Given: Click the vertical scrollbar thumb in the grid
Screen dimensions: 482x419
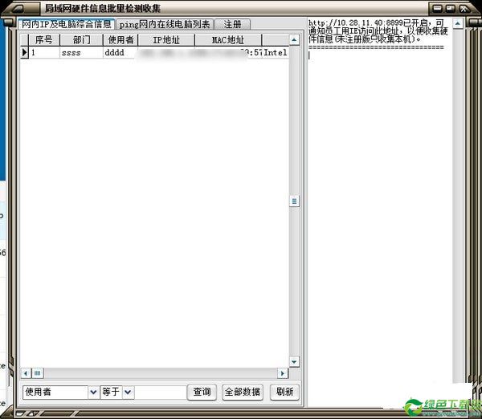Looking at the screenshot, I should [x=294, y=201].
